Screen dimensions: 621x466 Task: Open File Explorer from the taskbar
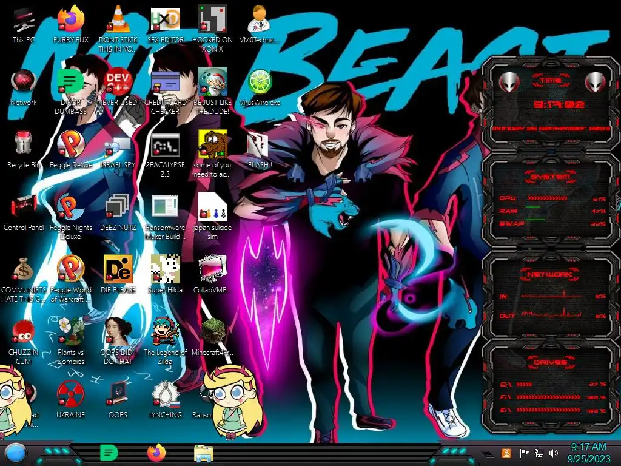[x=204, y=454]
